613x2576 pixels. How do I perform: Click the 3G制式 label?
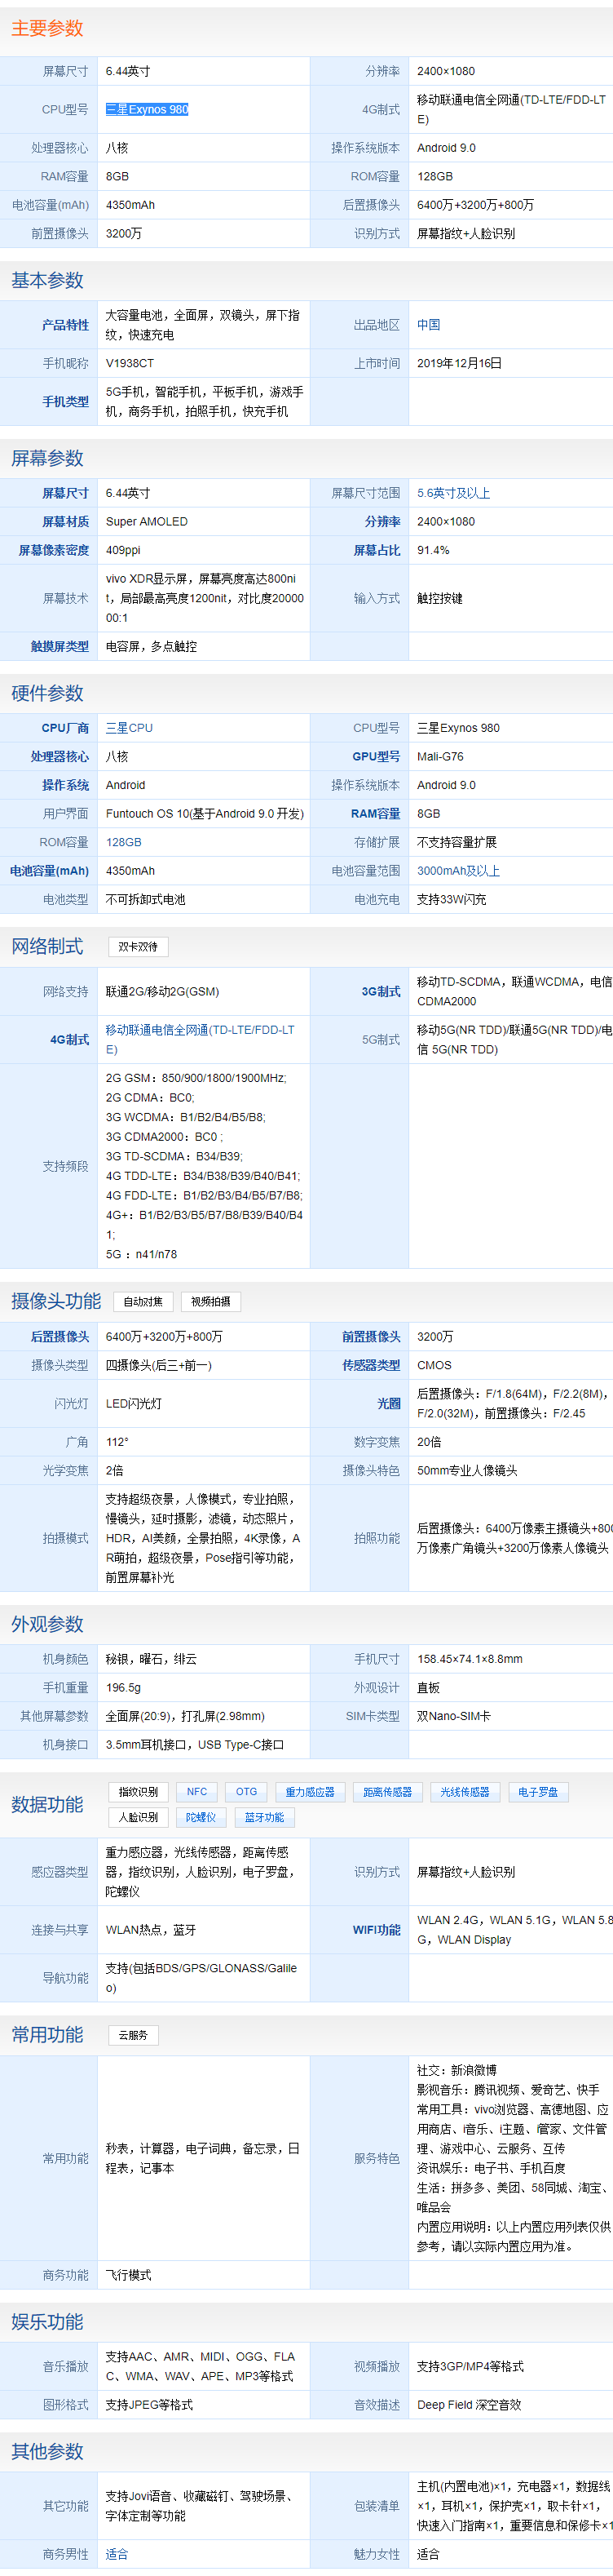click(x=381, y=991)
